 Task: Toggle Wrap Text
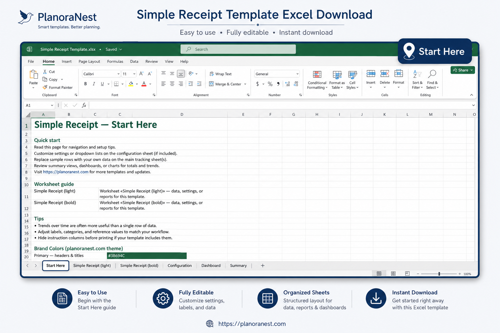(220, 74)
